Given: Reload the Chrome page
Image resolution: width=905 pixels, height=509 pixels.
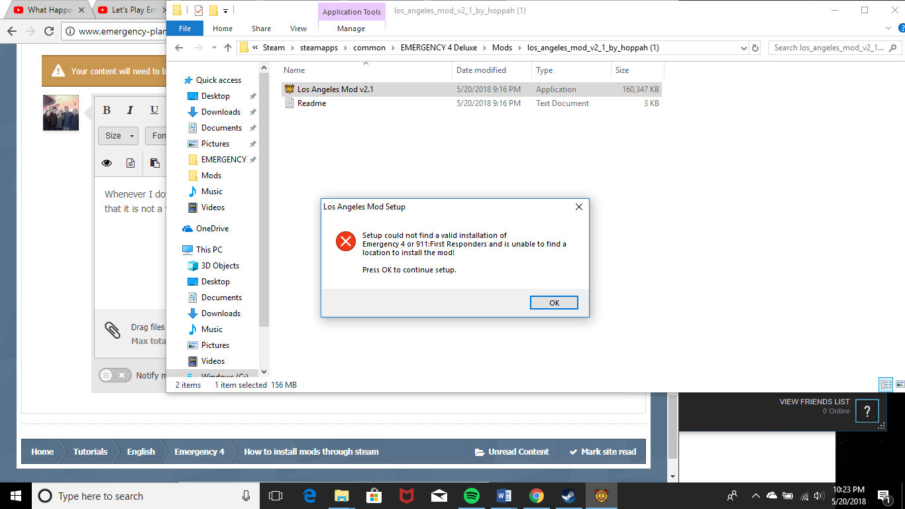Looking at the screenshot, I should coord(49,31).
